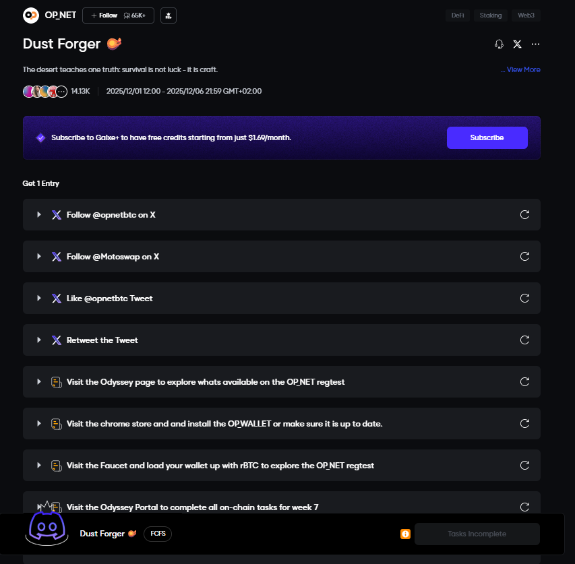575x564 pixels.
Task: Refresh the Follow @opnetbtc task status
Action: (x=524, y=215)
